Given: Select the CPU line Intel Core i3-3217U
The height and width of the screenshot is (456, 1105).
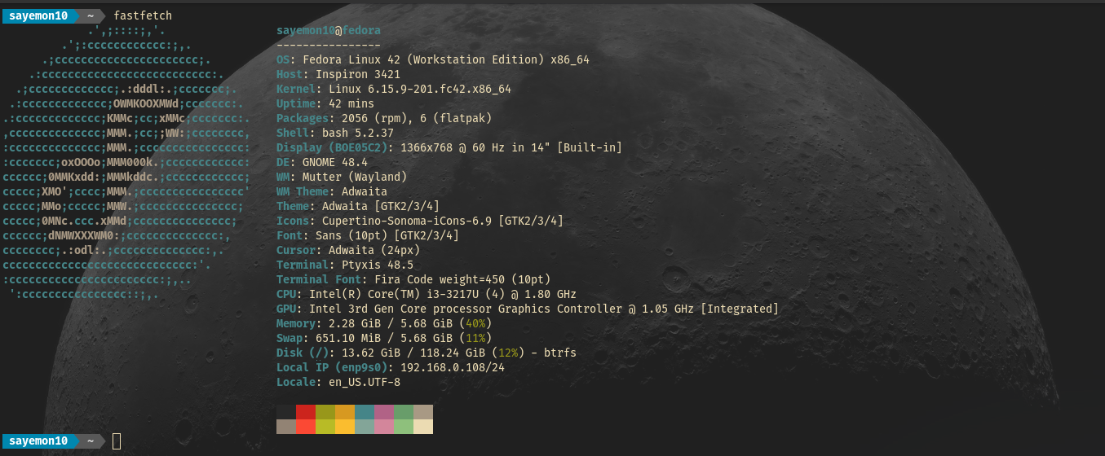Looking at the screenshot, I should tap(427, 294).
